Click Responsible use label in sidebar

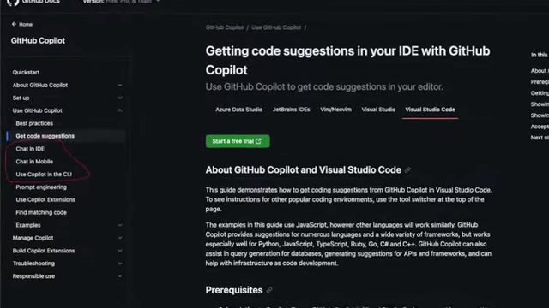point(33,276)
